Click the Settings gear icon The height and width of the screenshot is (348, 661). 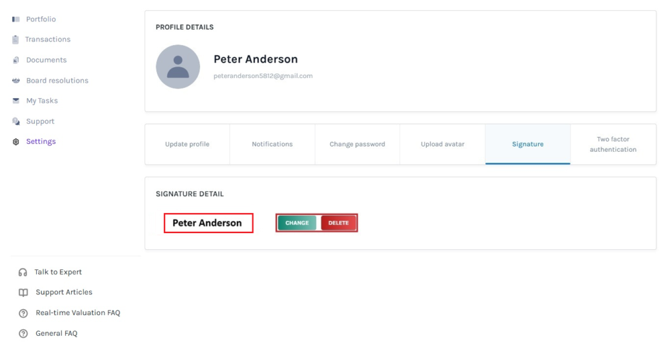coord(16,142)
